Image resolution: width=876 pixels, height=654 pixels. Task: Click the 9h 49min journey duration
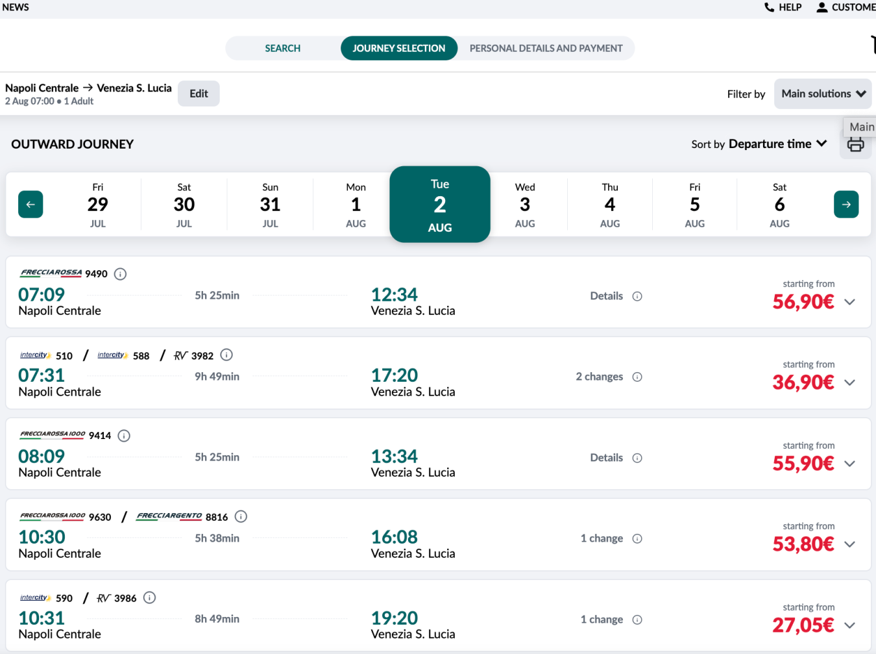[217, 377]
